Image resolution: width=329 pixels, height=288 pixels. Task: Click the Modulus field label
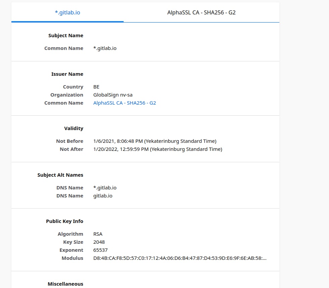pyautogui.click(x=72, y=258)
